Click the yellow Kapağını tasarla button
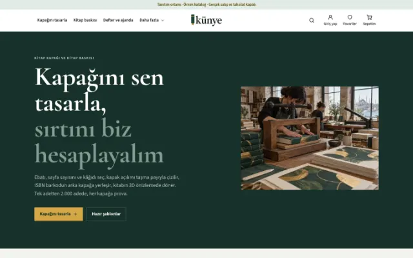 [59, 214]
